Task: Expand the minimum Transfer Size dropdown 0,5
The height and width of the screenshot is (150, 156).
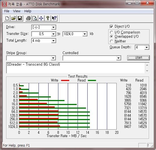Action: 53,34
